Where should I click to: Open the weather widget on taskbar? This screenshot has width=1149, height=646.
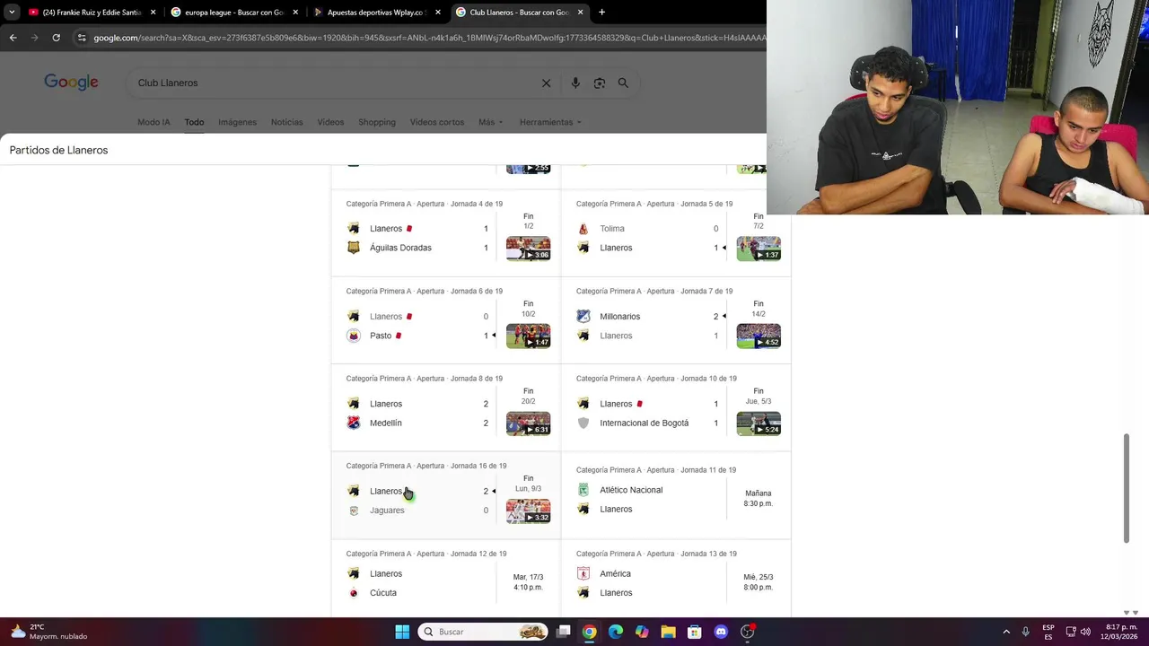click(47, 632)
